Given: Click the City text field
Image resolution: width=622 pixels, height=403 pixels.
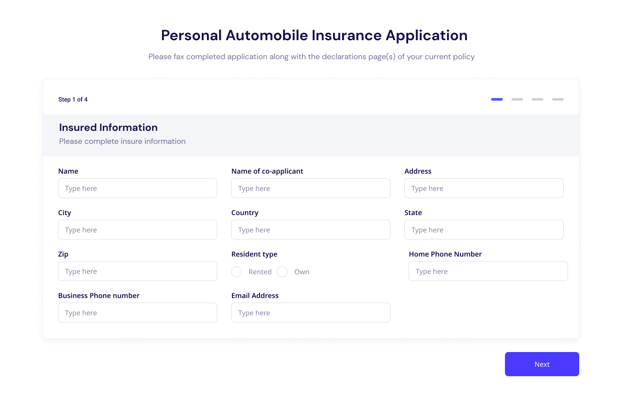Looking at the screenshot, I should [137, 229].
